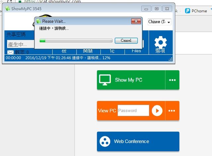Screen dimensions: 212x156
Task: Click the connection progress bar
Action: 76,40
